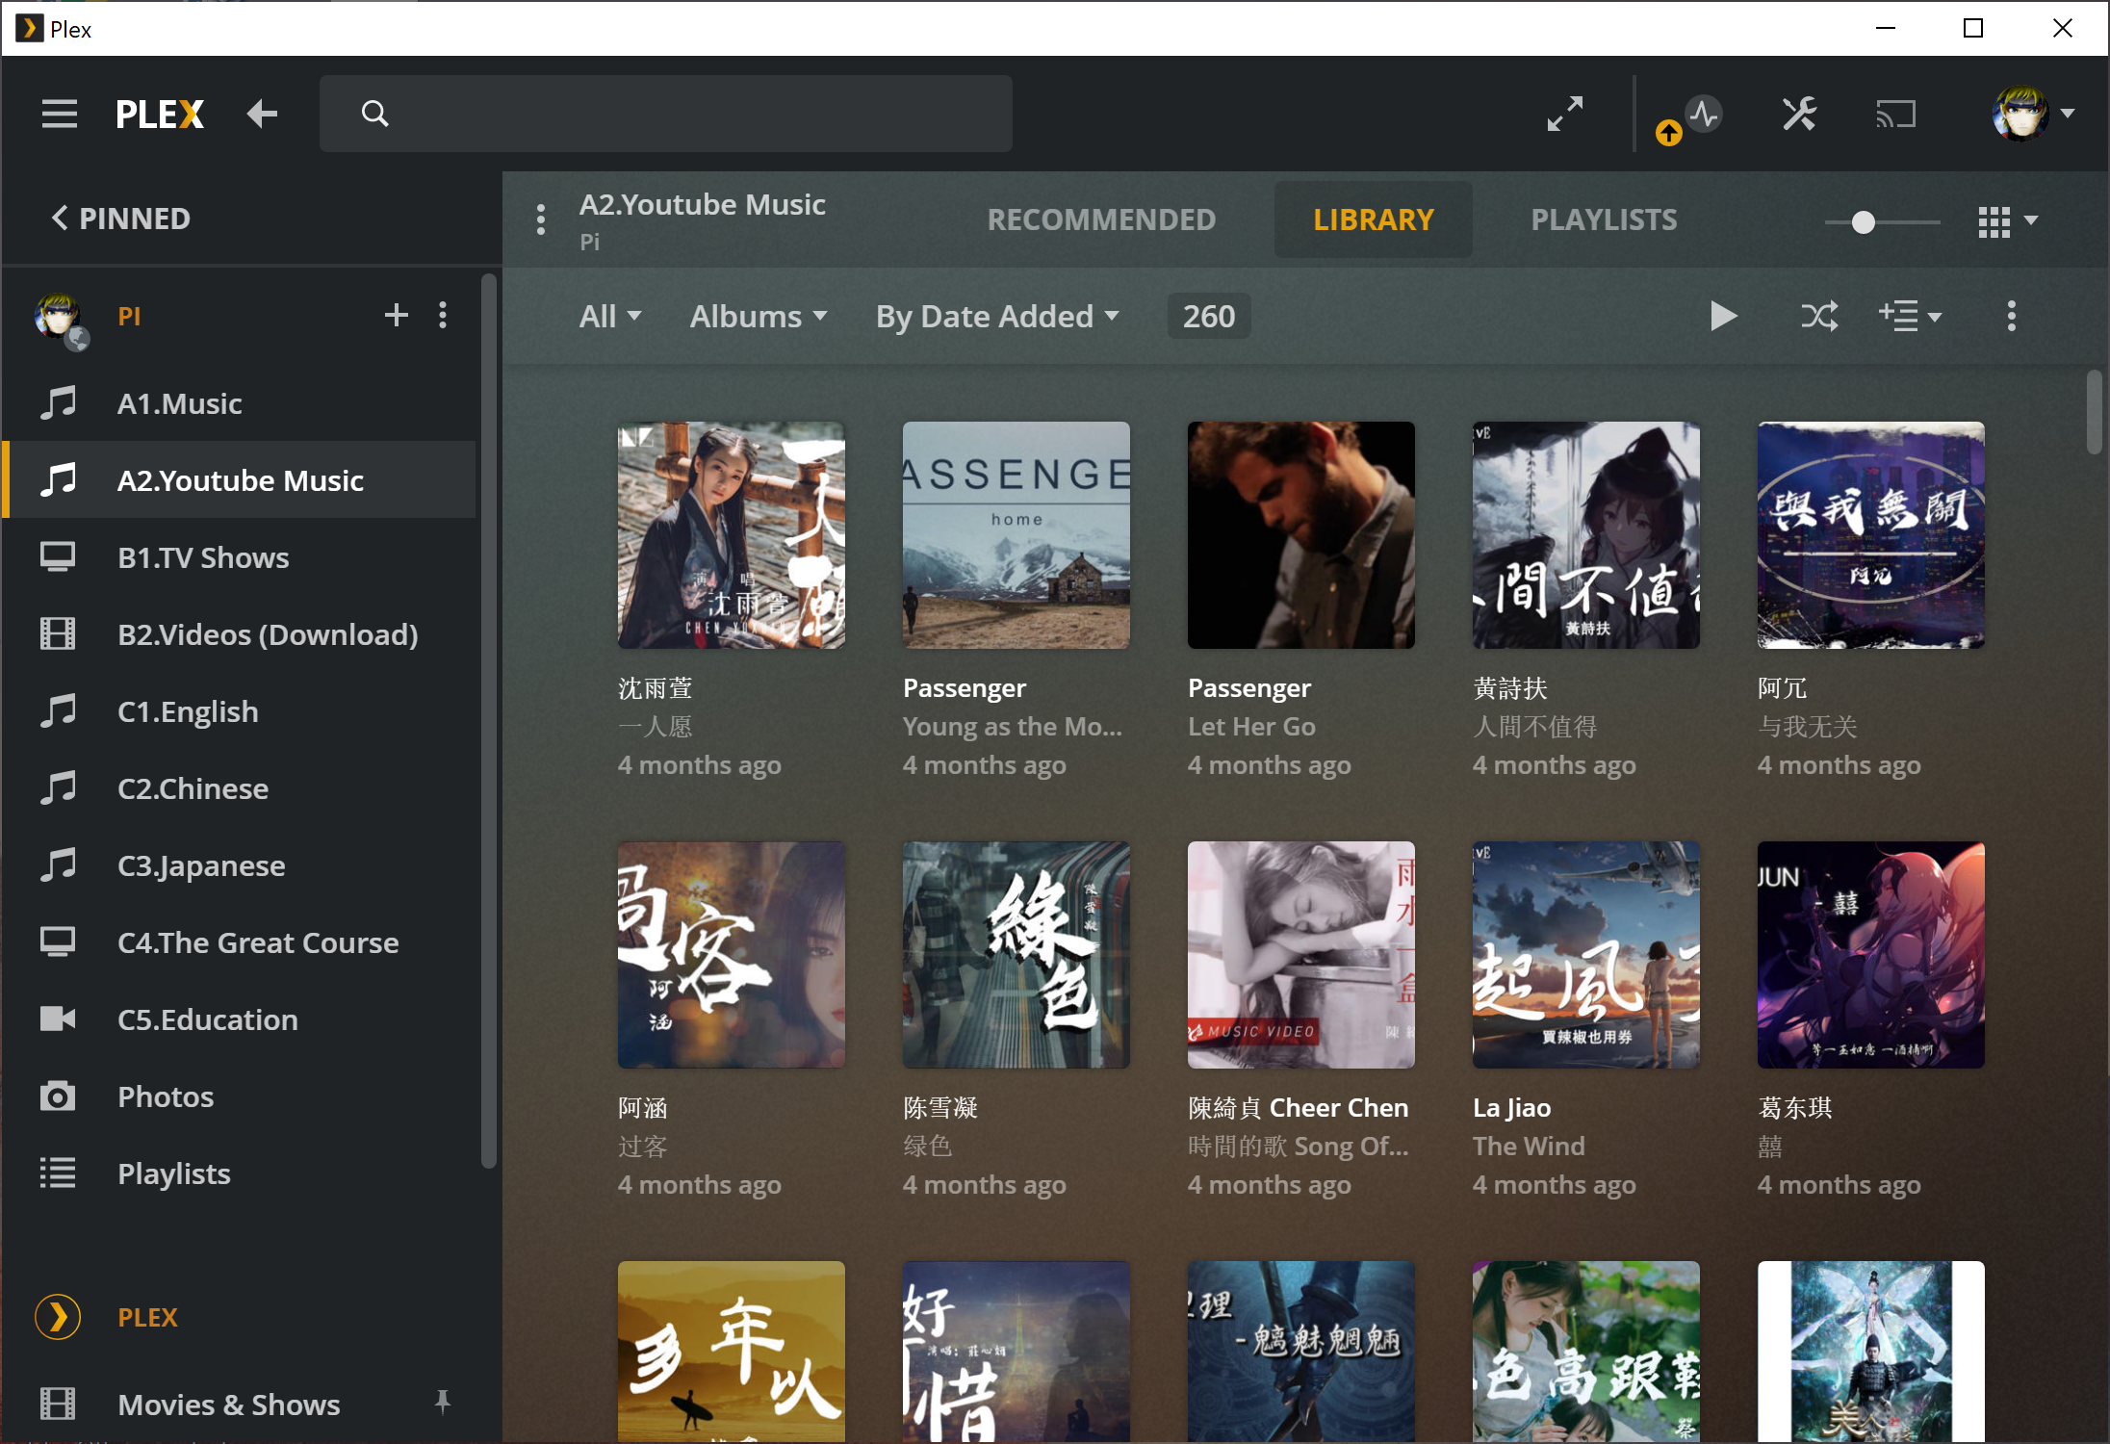This screenshot has width=2110, height=1444.
Task: Unpin Movies & Shows from the sidebar
Action: tap(444, 1404)
